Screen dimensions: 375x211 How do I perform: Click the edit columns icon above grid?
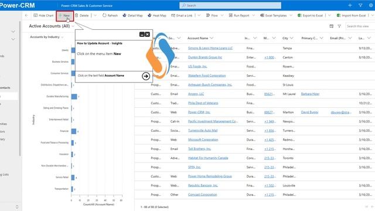331,26
